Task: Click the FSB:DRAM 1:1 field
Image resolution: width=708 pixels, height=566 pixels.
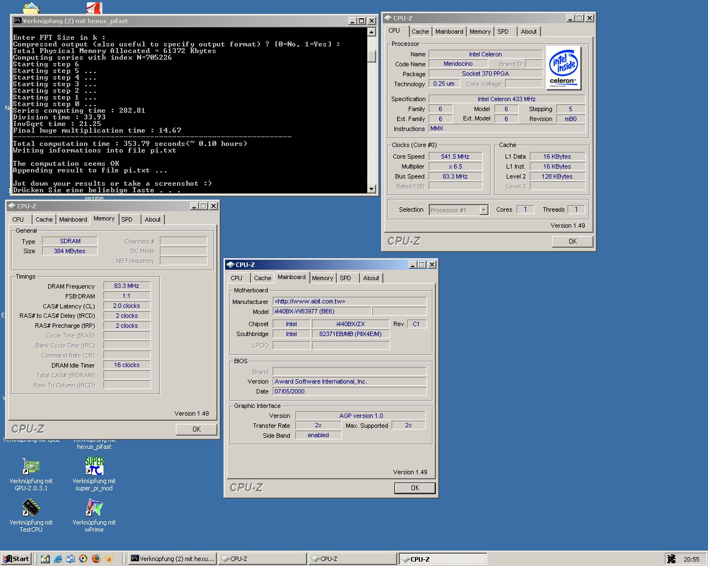Action: (x=127, y=296)
